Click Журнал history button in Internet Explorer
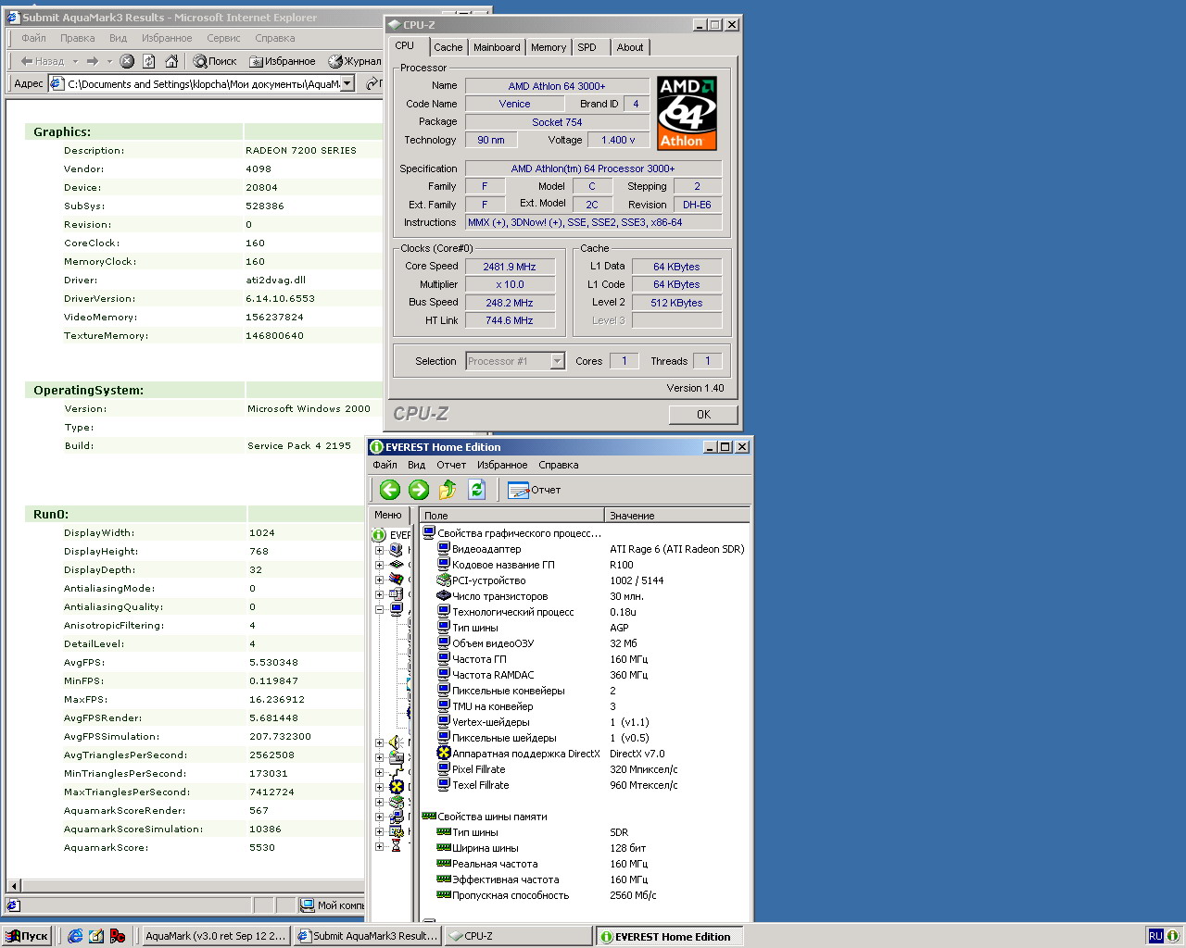The height and width of the screenshot is (948, 1186). [x=354, y=61]
